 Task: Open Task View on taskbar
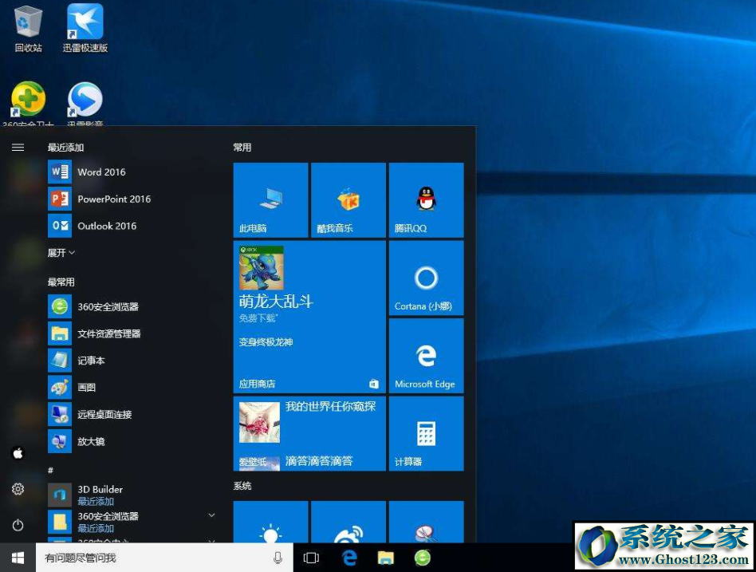click(312, 558)
